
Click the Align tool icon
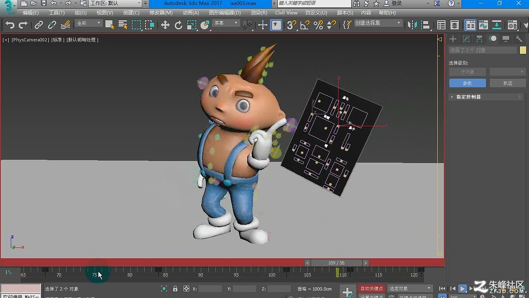click(426, 25)
